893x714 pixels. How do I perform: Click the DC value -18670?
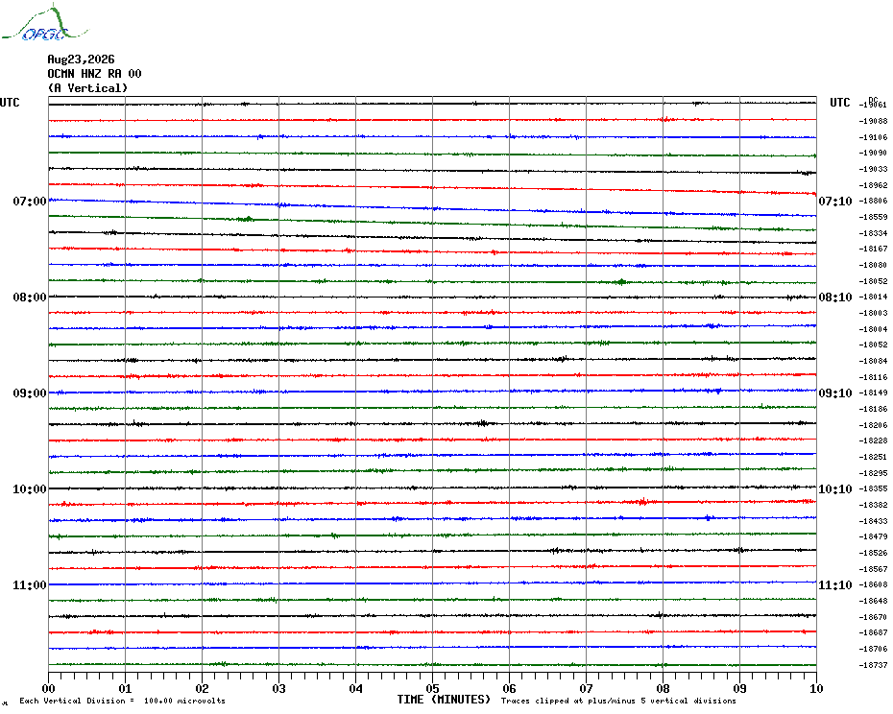point(873,617)
